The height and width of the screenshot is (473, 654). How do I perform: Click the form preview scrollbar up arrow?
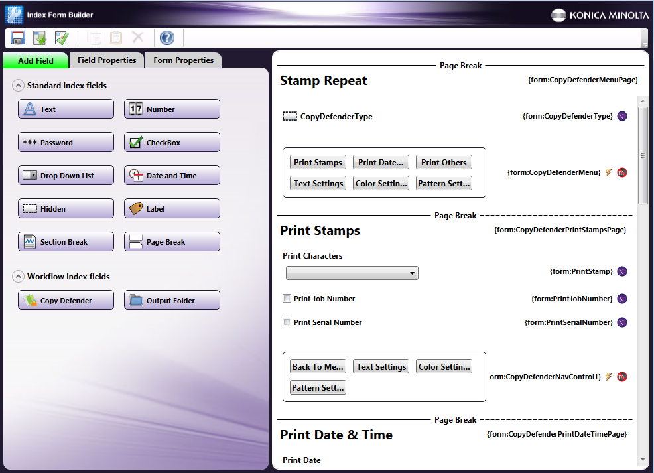click(643, 101)
